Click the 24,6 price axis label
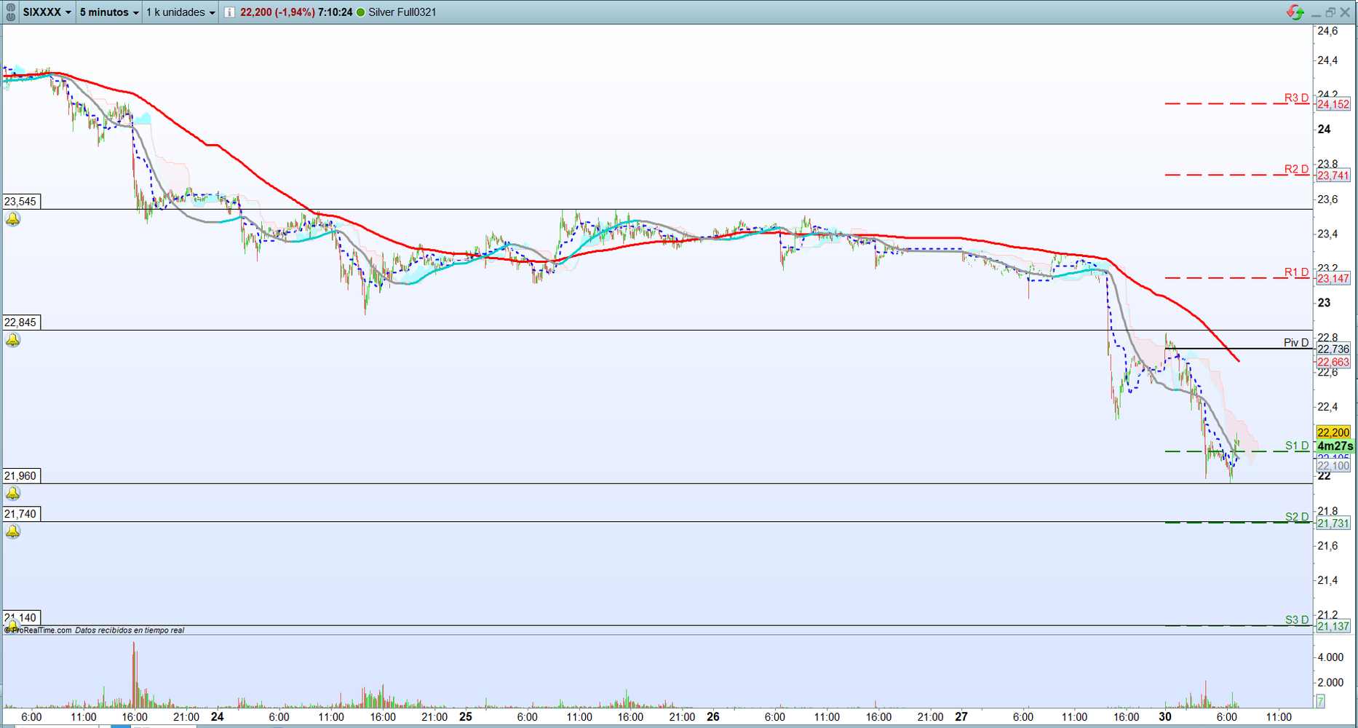1358x728 pixels. 1327,31
